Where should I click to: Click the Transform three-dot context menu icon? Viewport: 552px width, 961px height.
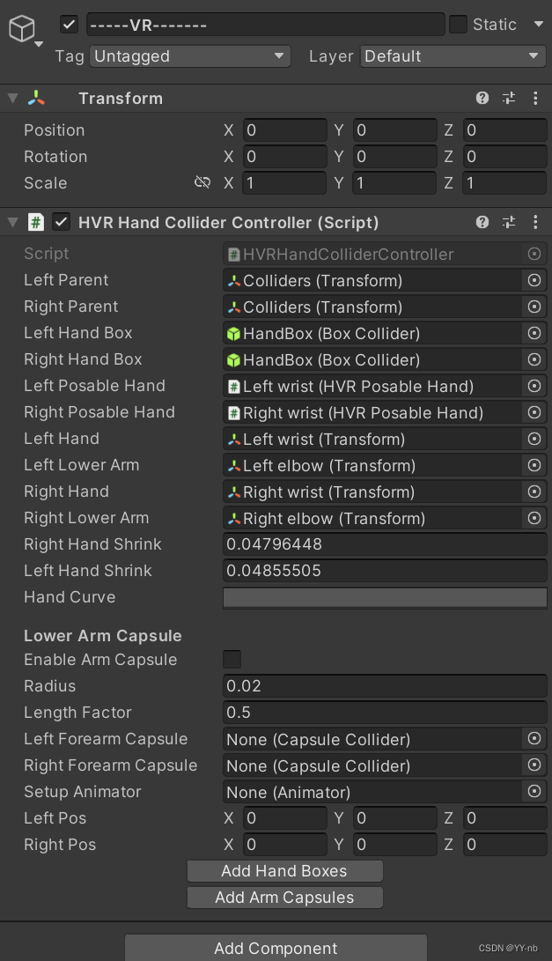tap(535, 99)
